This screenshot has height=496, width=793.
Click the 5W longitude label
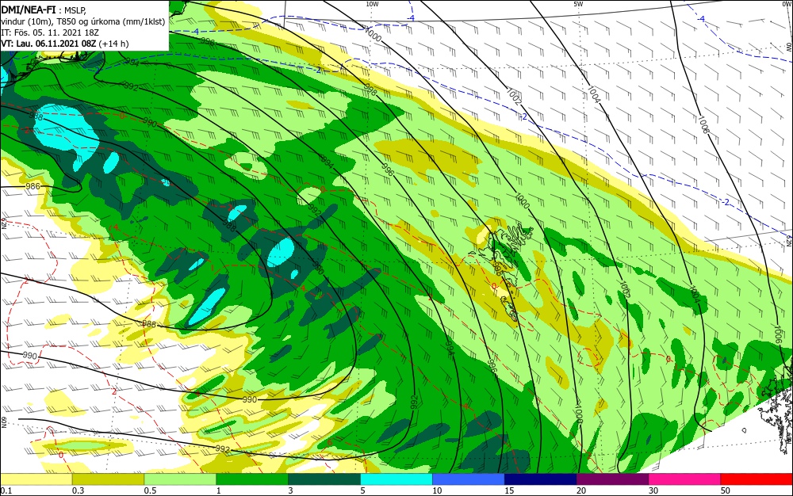(578, 4)
